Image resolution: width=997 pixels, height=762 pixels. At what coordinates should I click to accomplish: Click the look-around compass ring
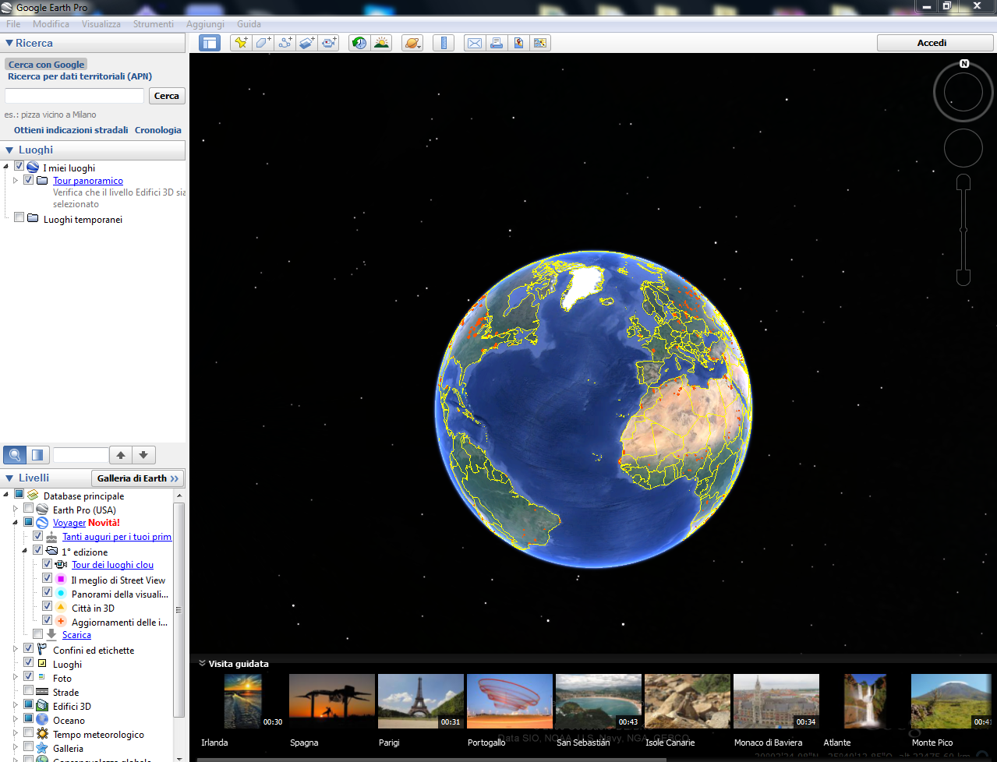pyautogui.click(x=963, y=93)
